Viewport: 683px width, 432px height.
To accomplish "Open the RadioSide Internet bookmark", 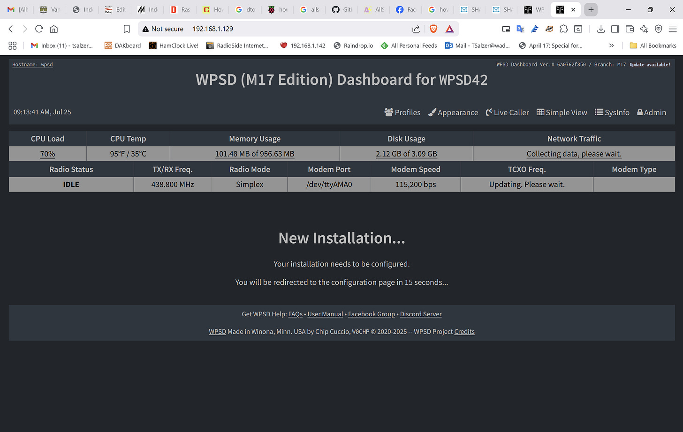I will pyautogui.click(x=237, y=45).
